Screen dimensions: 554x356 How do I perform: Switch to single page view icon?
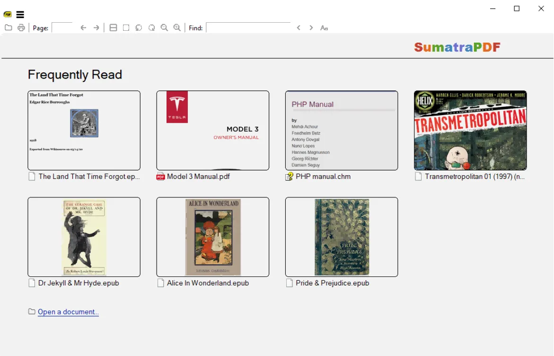[126, 27]
